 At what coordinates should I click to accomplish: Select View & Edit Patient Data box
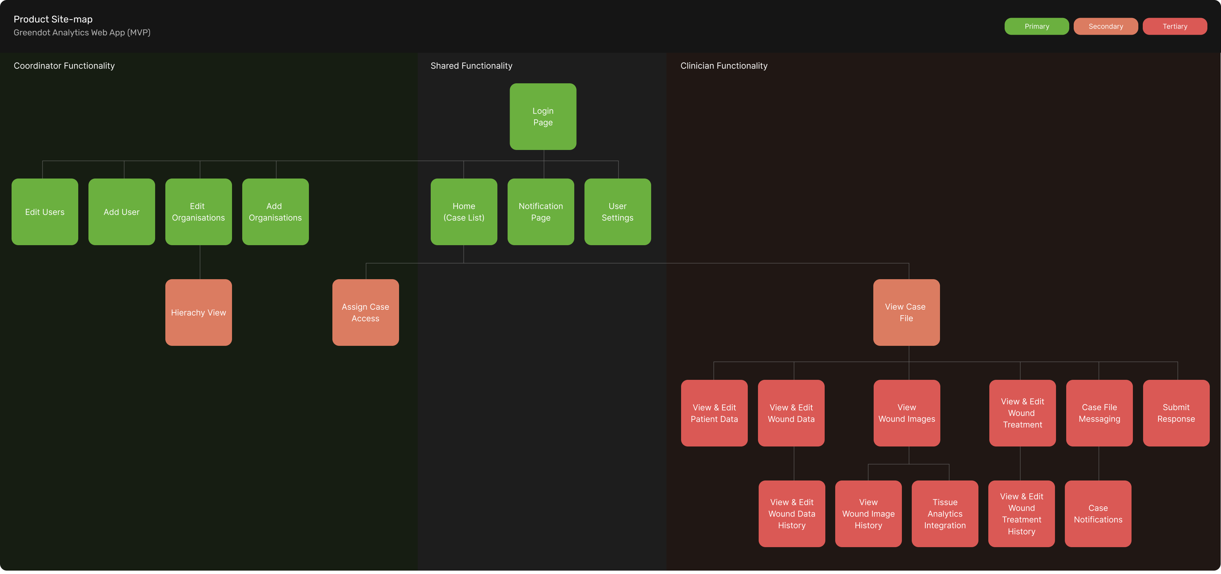pyautogui.click(x=714, y=412)
